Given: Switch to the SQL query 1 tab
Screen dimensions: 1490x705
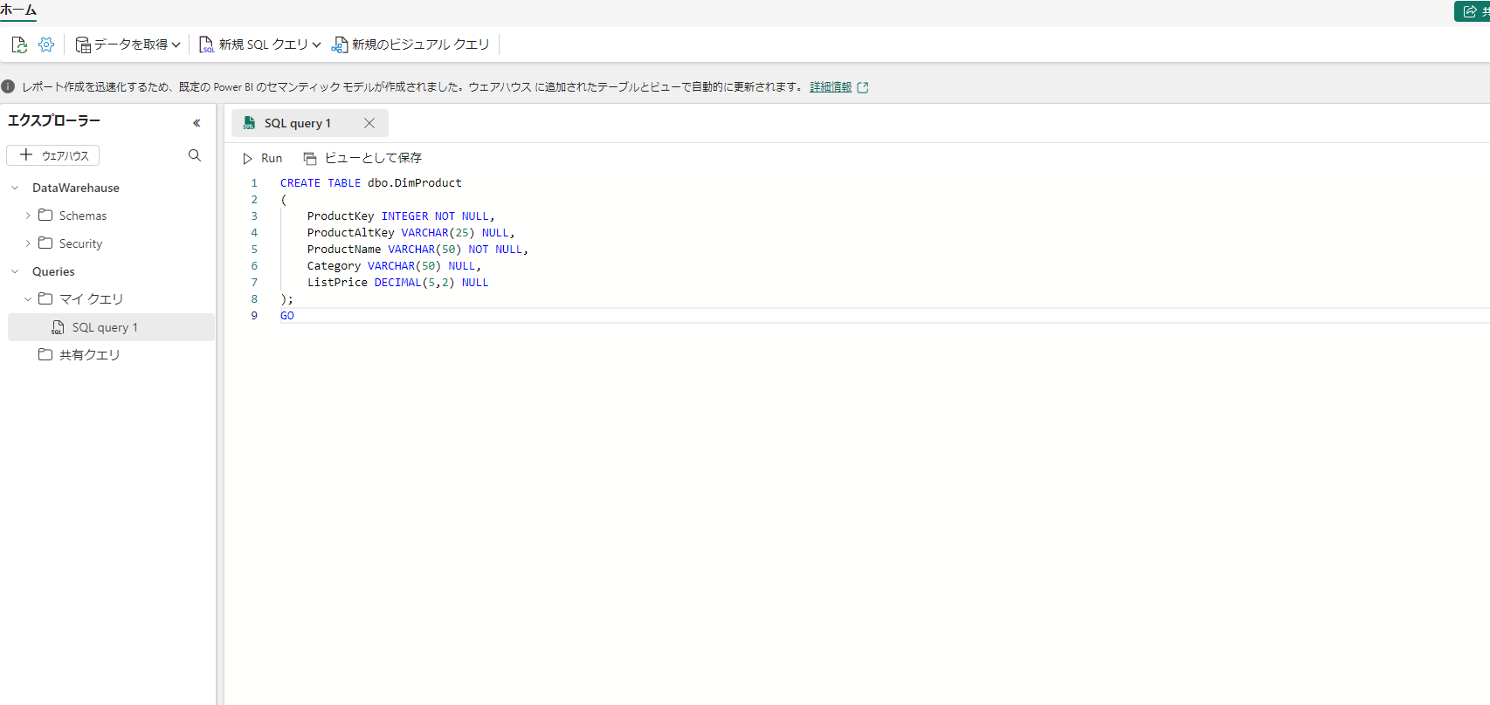Looking at the screenshot, I should pyautogui.click(x=298, y=123).
